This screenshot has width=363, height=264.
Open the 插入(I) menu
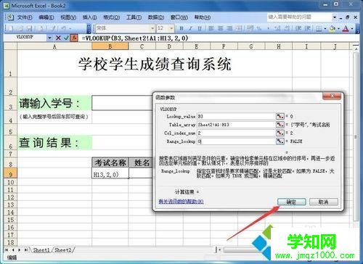(89, 17)
